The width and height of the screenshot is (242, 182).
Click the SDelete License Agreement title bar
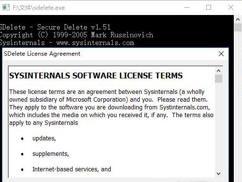tap(110, 54)
